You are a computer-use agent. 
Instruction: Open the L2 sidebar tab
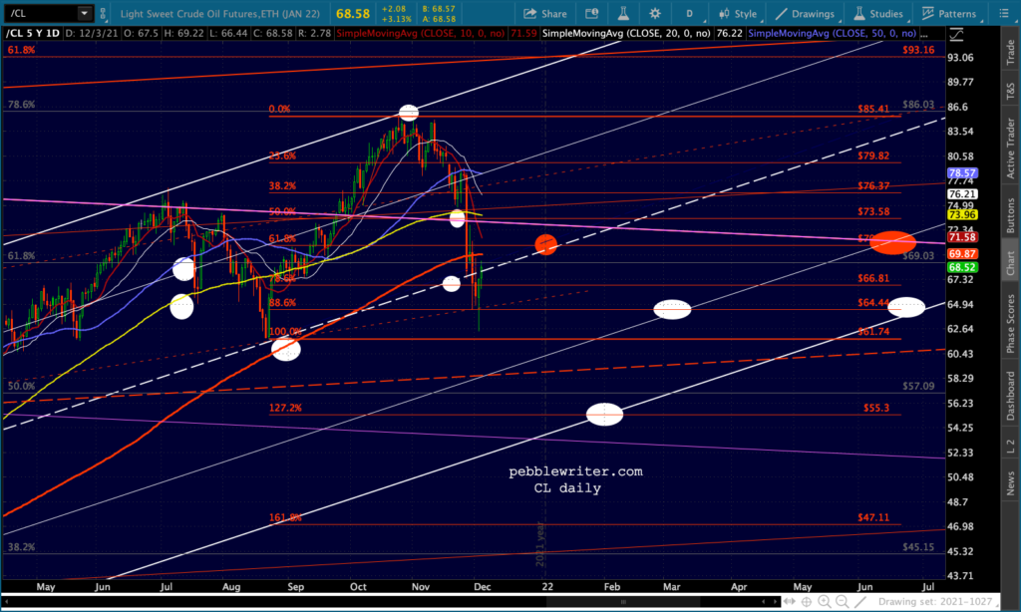pyautogui.click(x=1011, y=446)
